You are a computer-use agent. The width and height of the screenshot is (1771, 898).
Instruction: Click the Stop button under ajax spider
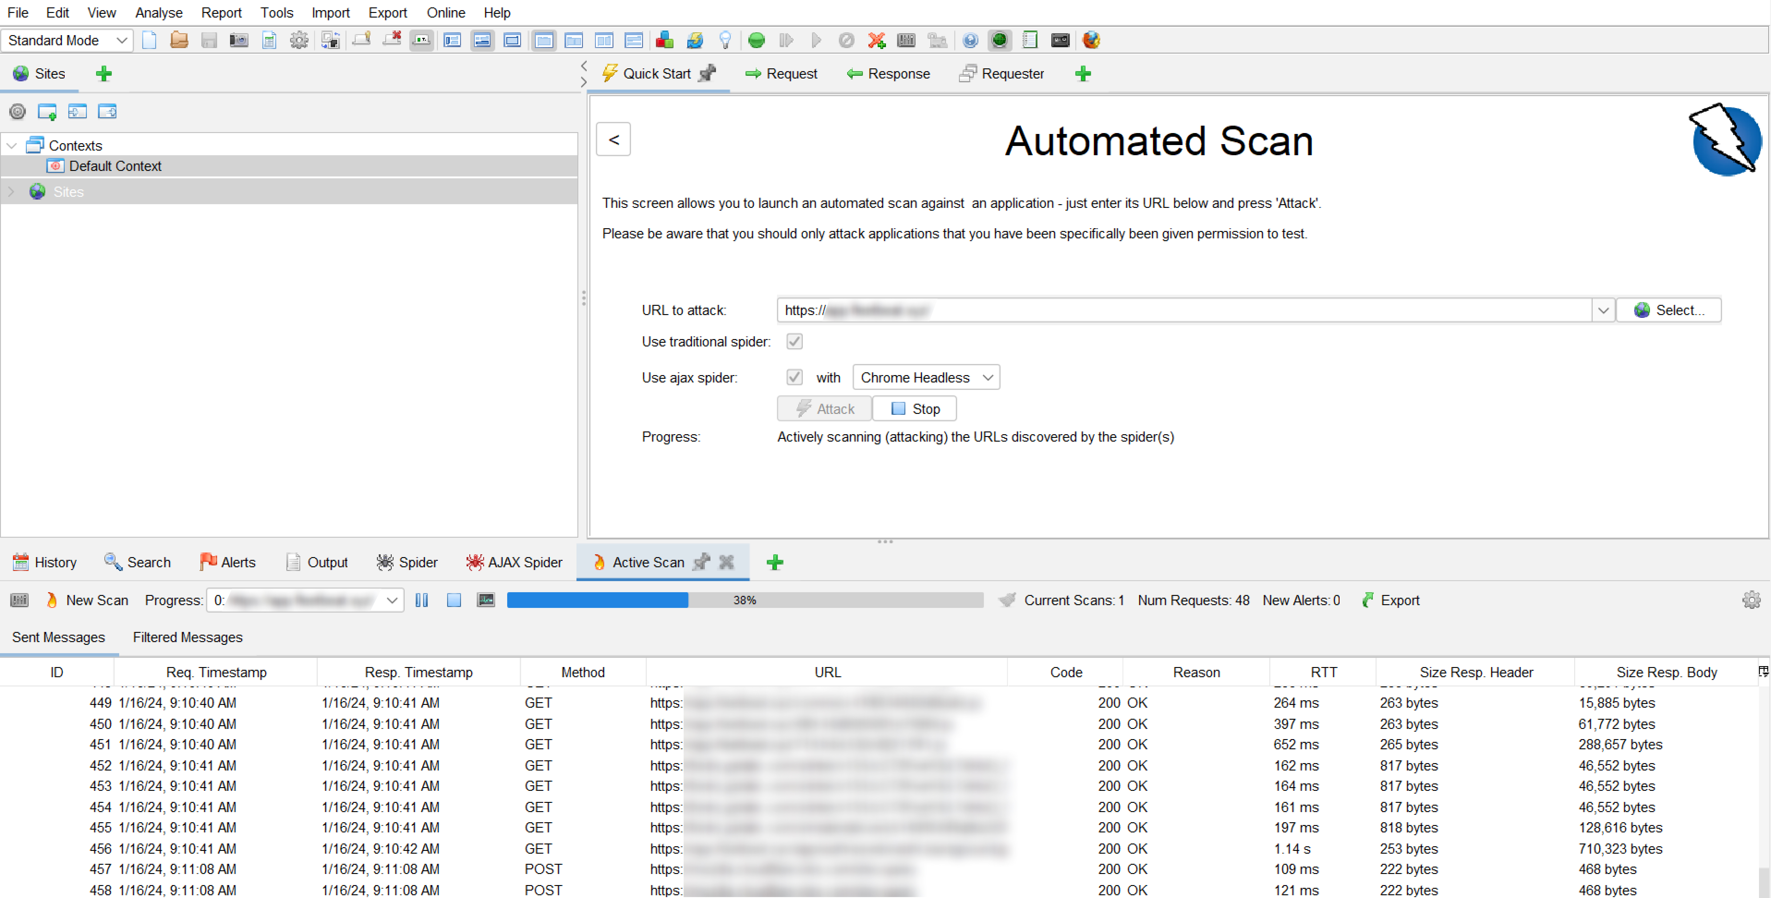pyautogui.click(x=914, y=409)
